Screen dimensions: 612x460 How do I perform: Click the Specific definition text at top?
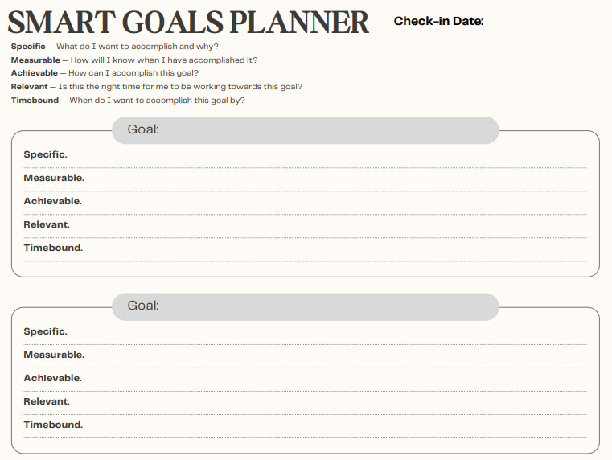pyautogui.click(x=115, y=47)
